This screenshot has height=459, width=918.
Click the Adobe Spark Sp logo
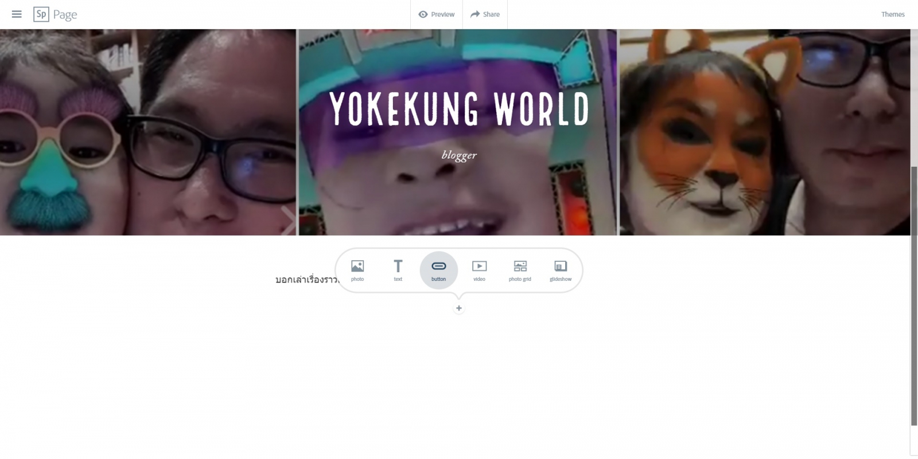click(x=41, y=14)
